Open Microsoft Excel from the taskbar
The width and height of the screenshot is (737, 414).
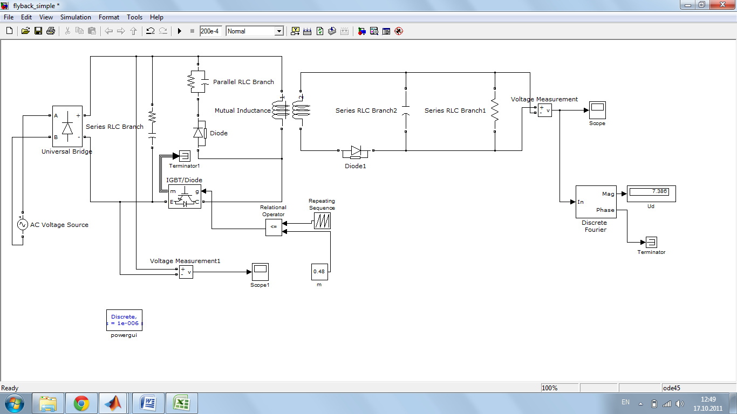182,403
